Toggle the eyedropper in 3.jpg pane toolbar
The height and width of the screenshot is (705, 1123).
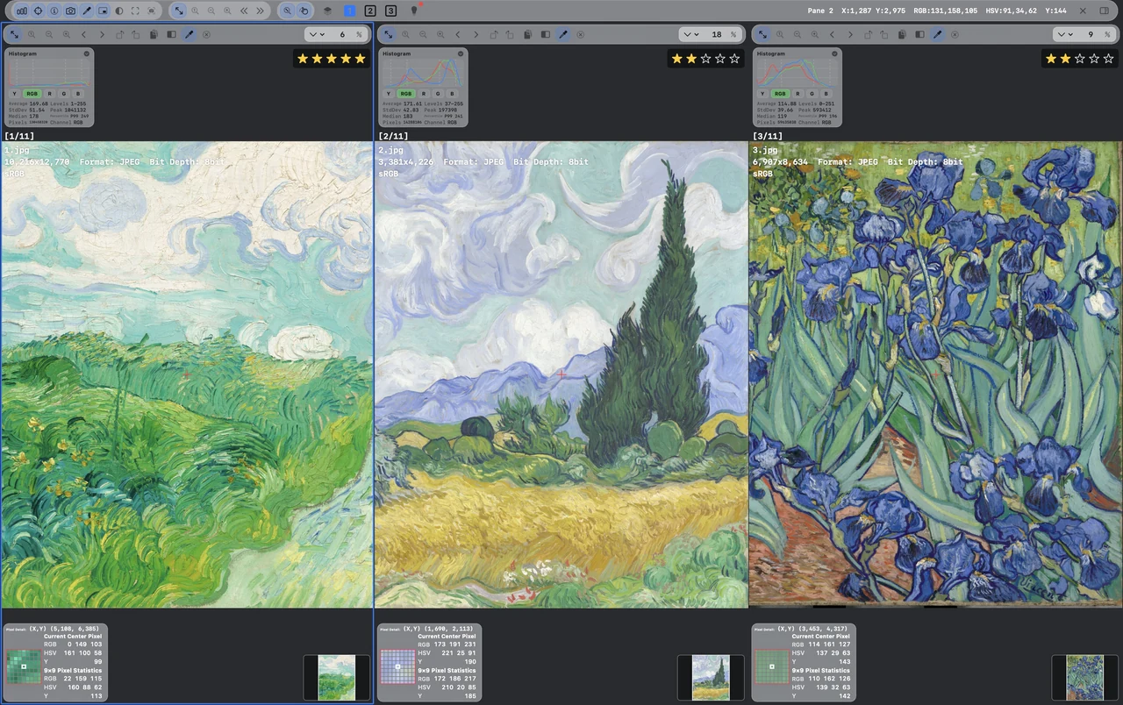click(938, 34)
